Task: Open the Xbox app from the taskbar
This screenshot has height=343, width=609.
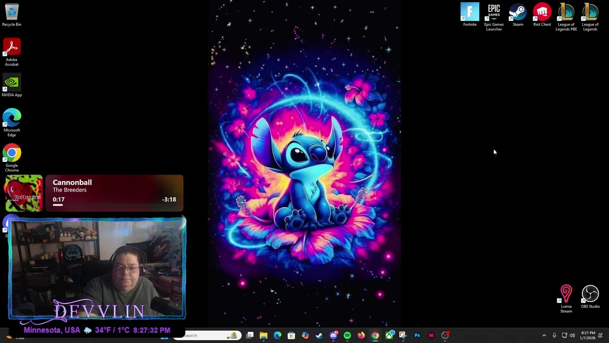Action: point(389,335)
